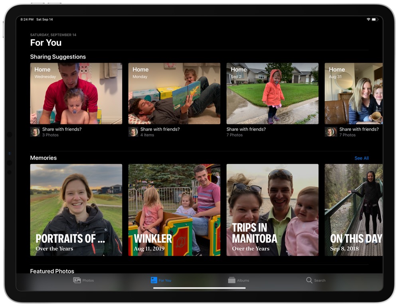
Task: Go to Search tab label
Action: coord(320,280)
